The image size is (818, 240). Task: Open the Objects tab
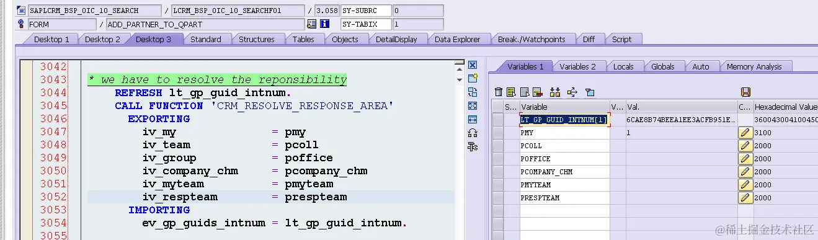point(345,39)
